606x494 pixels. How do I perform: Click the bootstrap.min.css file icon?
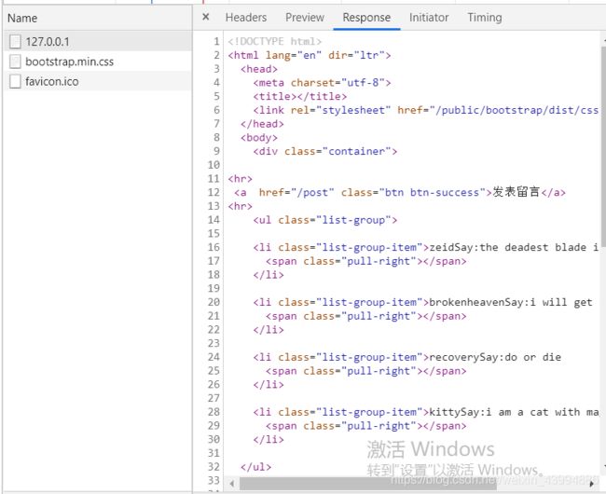point(15,62)
